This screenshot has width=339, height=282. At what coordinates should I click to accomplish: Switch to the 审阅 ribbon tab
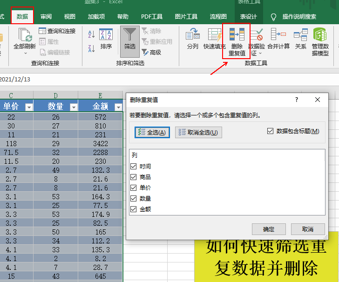coord(46,16)
